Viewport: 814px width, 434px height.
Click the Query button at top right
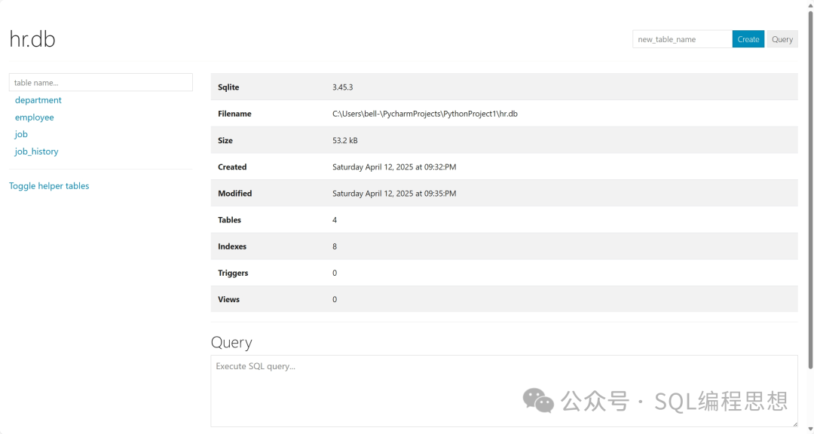point(782,39)
